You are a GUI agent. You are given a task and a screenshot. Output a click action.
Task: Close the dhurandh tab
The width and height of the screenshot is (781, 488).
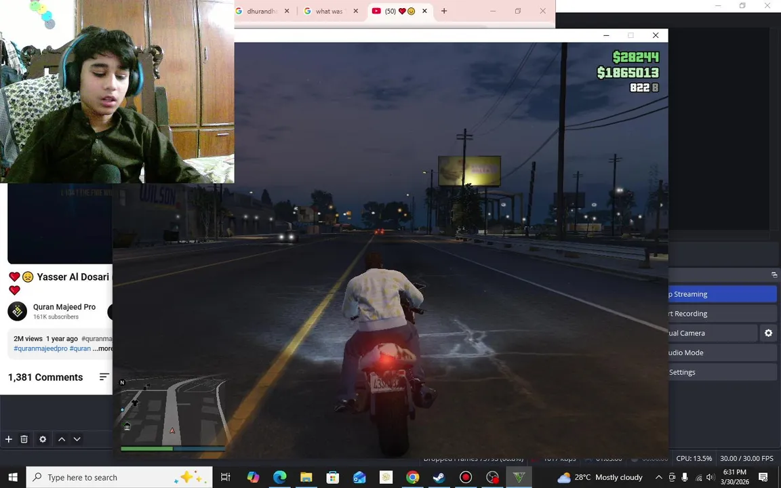[287, 11]
